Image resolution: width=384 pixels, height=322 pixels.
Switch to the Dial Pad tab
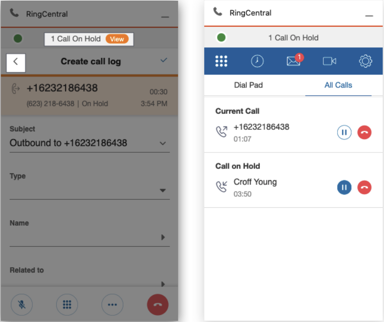pyautogui.click(x=248, y=85)
